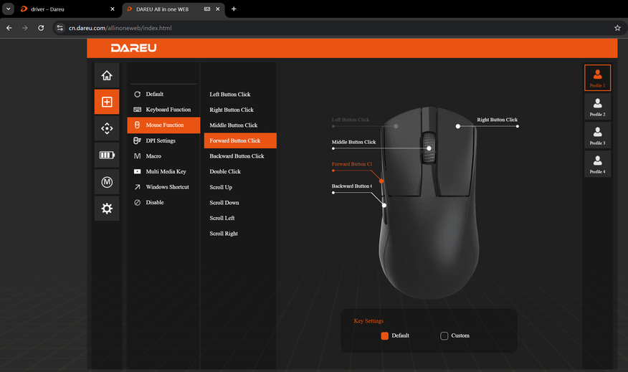Open DPI Settings category
Viewport: 628px width, 372px height.
click(163, 140)
